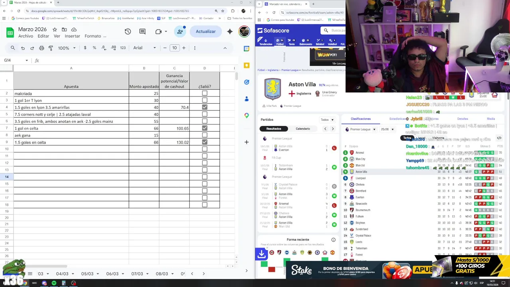Check the cloud save status icon
The width and height of the screenshot is (510, 287).
point(74,29)
